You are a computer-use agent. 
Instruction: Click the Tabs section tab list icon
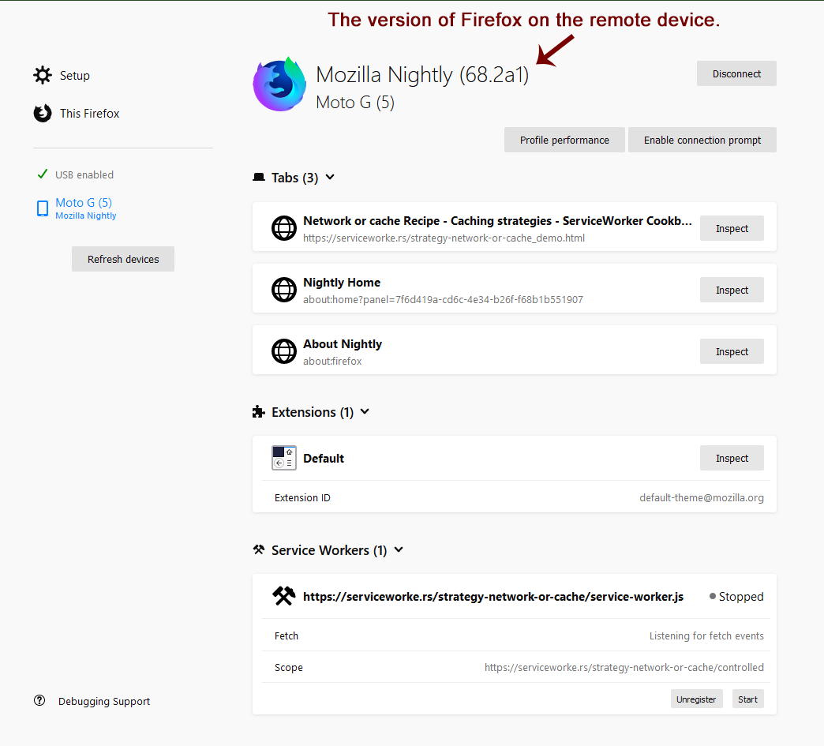click(259, 177)
